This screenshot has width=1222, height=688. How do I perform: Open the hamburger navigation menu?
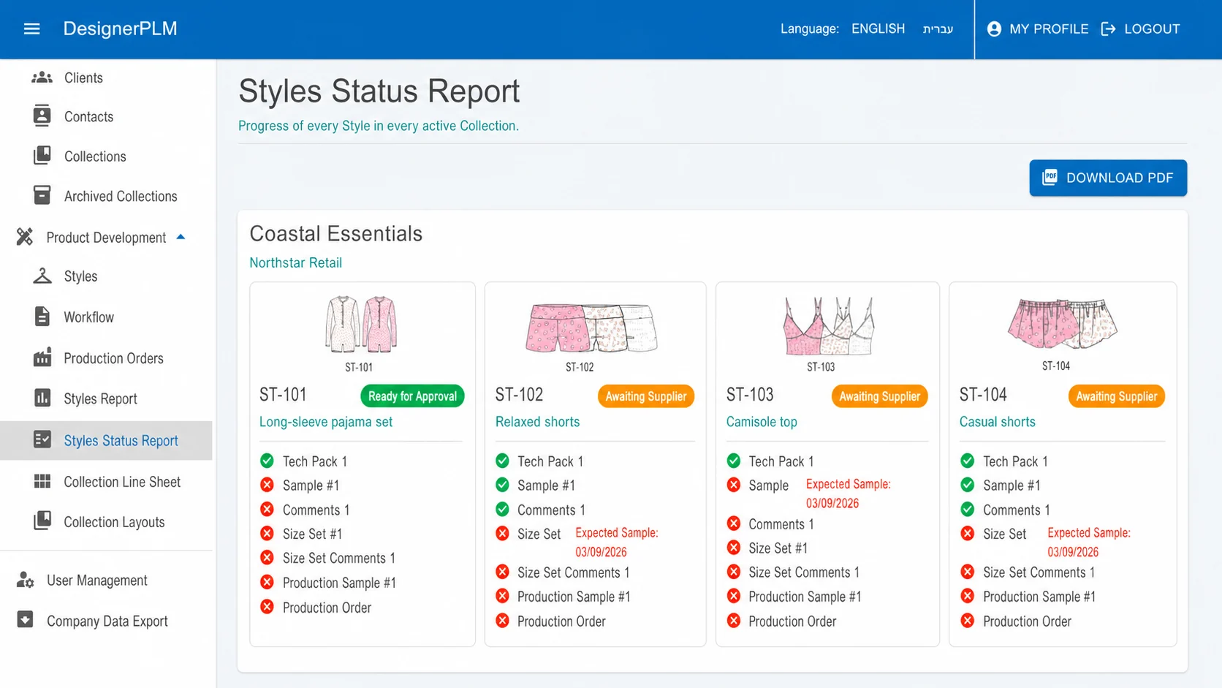[x=31, y=29]
